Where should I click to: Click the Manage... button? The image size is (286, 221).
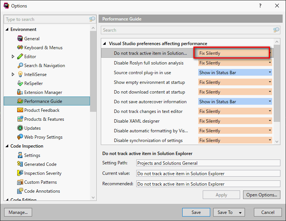point(18,212)
